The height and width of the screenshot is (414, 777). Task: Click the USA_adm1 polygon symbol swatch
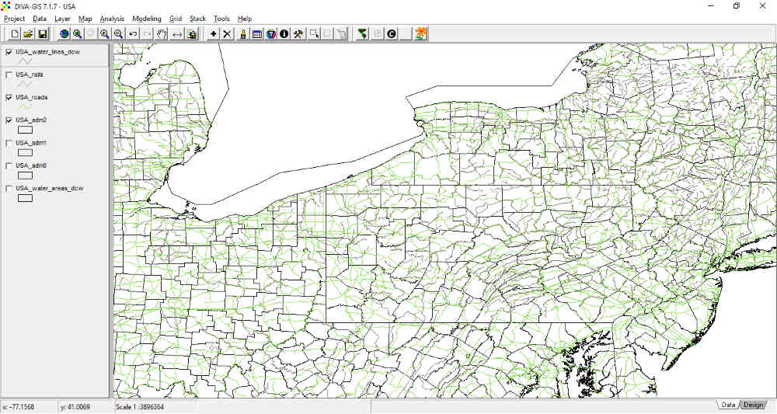point(25,152)
